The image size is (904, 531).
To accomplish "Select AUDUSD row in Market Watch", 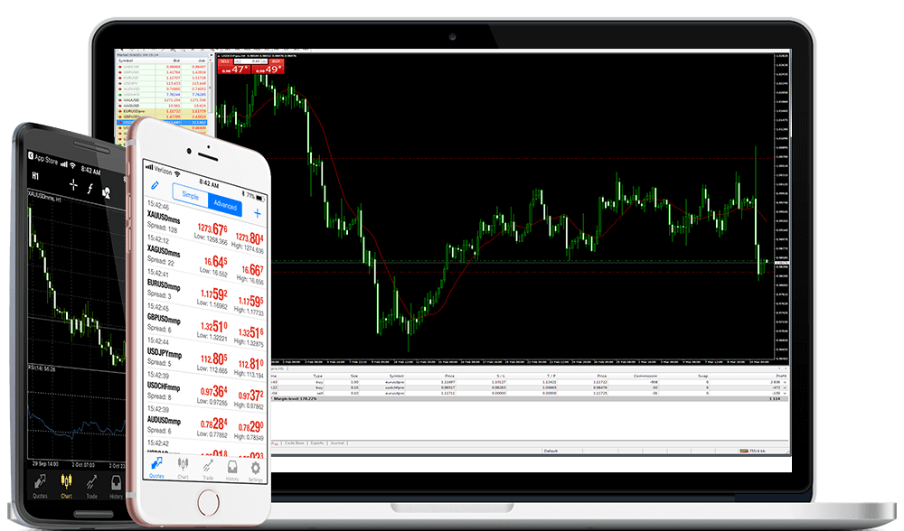I will pyautogui.click(x=162, y=89).
